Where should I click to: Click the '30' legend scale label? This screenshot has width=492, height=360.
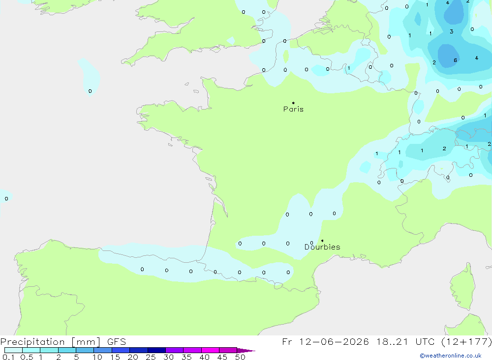168,357
